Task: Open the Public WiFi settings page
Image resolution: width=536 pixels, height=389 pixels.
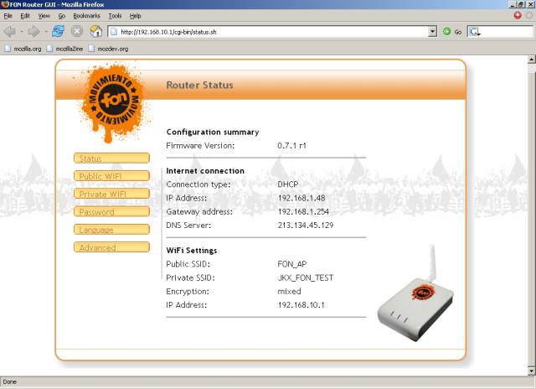Action: [111, 176]
